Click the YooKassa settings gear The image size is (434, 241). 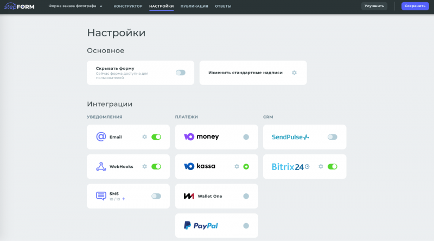237,167
